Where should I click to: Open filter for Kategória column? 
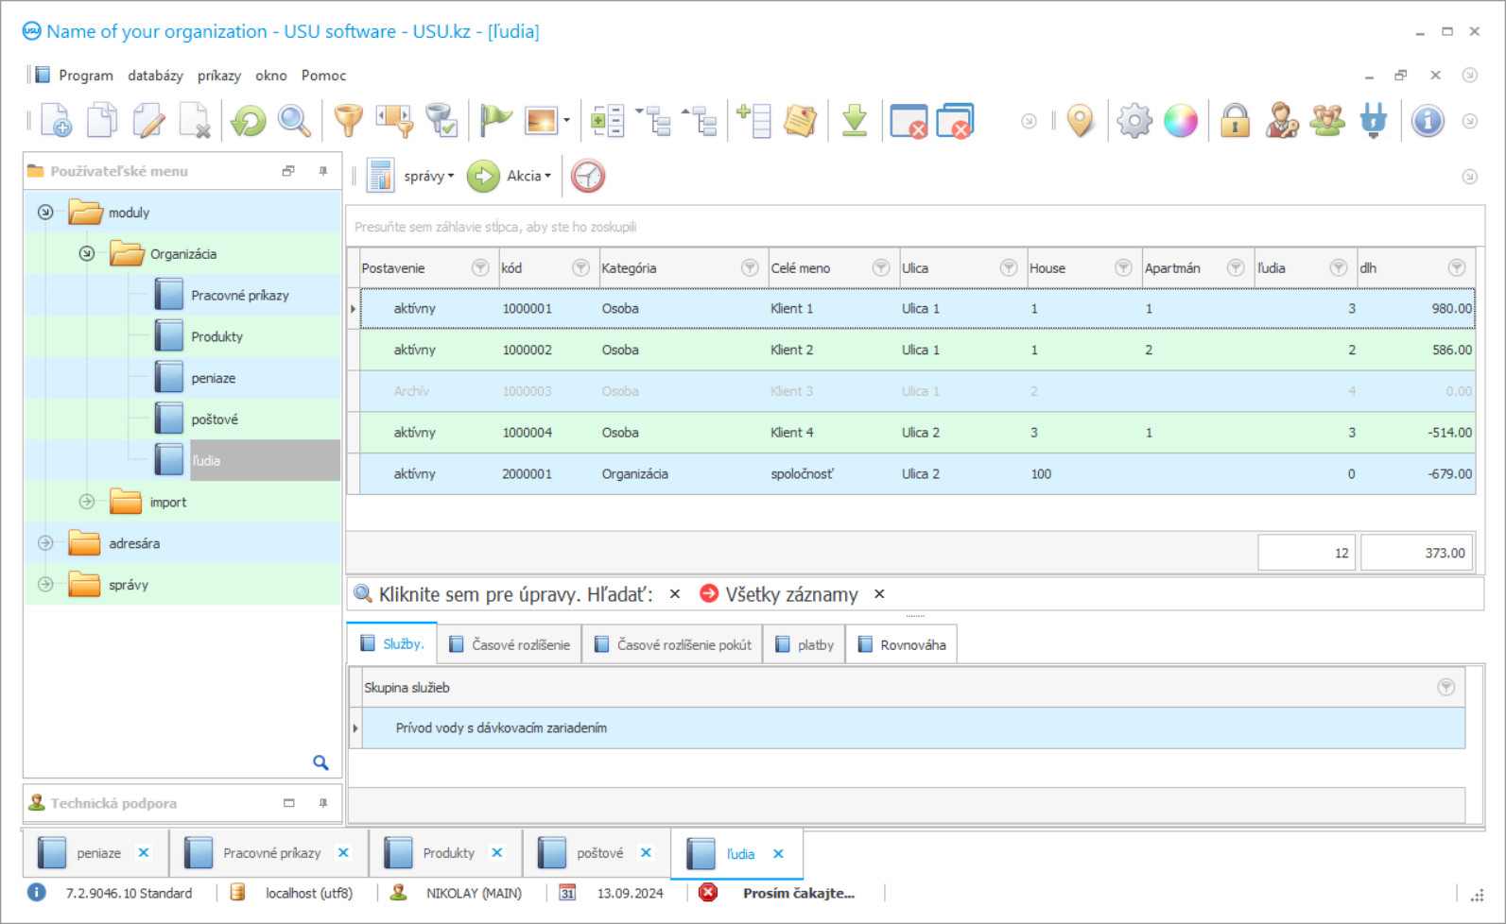(x=750, y=268)
